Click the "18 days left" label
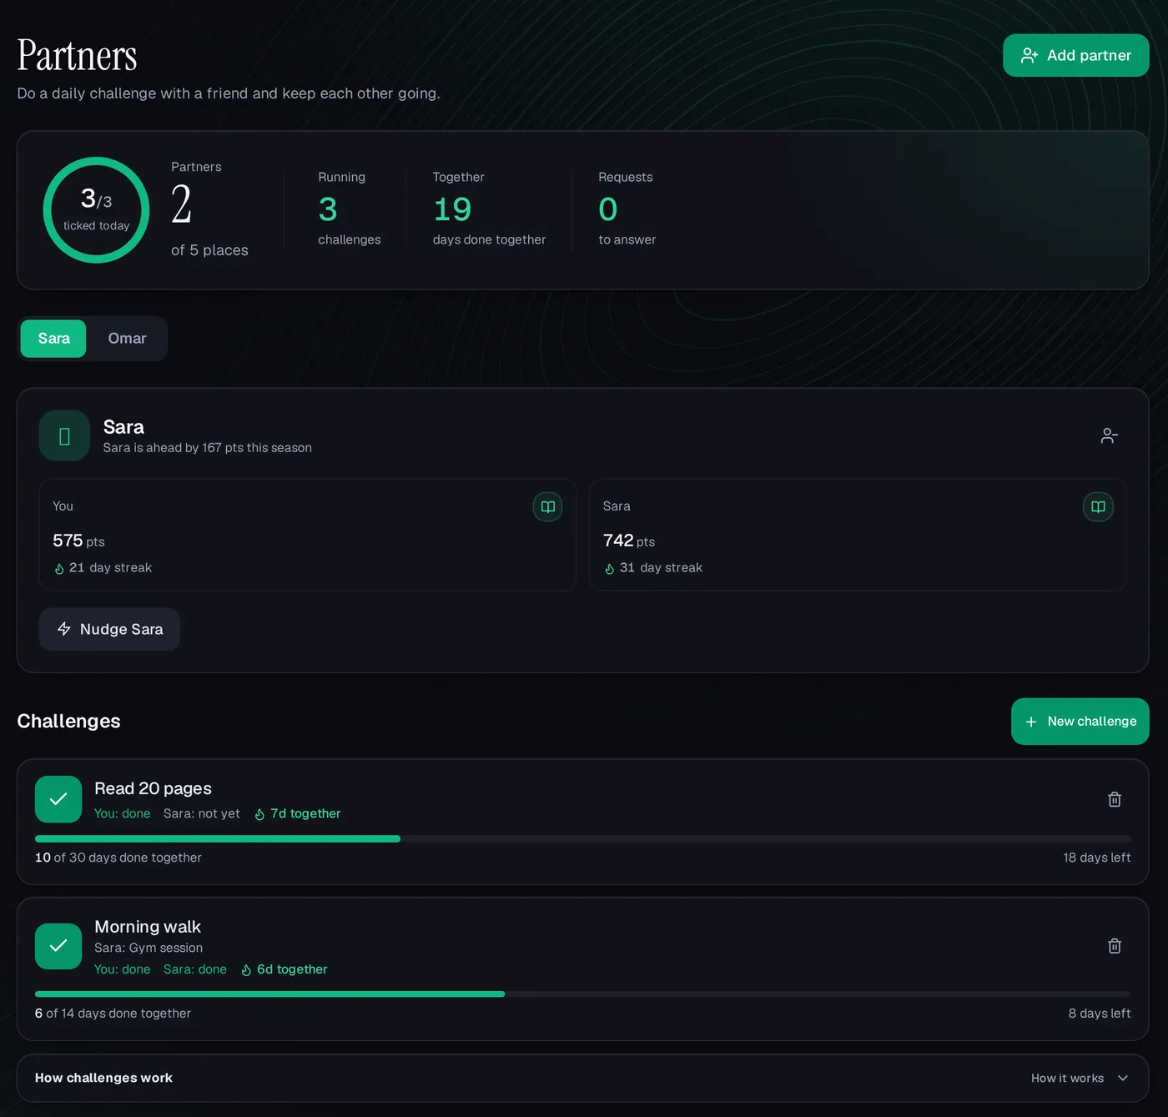 [1097, 858]
